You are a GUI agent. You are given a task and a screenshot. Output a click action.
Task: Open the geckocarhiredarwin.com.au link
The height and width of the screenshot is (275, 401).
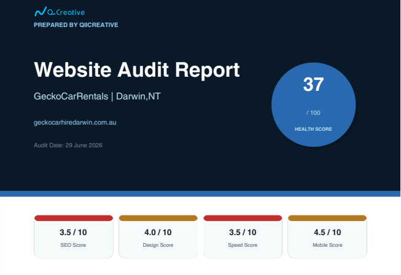75,122
